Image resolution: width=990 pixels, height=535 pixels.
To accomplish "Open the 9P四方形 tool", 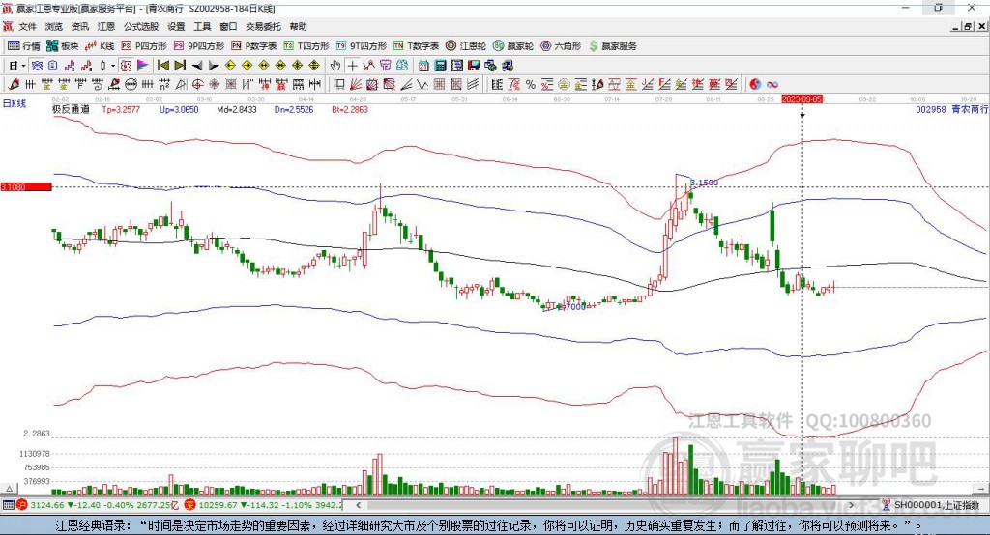I will coord(199,46).
